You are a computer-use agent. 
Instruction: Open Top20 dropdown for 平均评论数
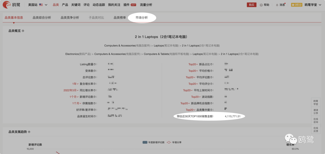coord(190,77)
